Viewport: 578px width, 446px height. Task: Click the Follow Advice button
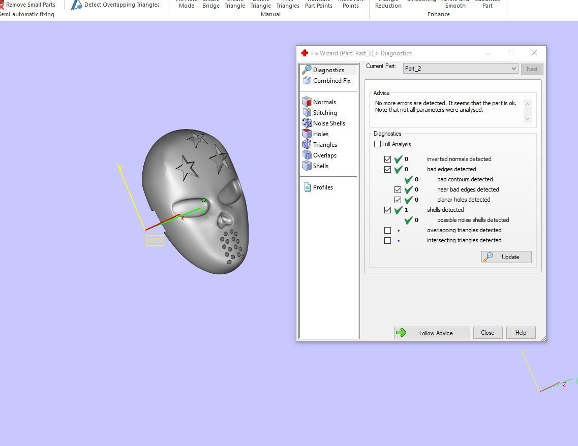[432, 333]
